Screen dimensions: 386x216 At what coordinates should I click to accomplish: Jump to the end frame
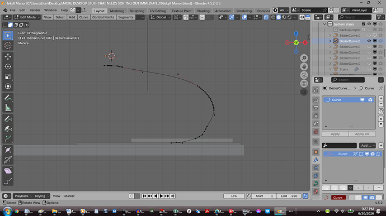click(173, 196)
